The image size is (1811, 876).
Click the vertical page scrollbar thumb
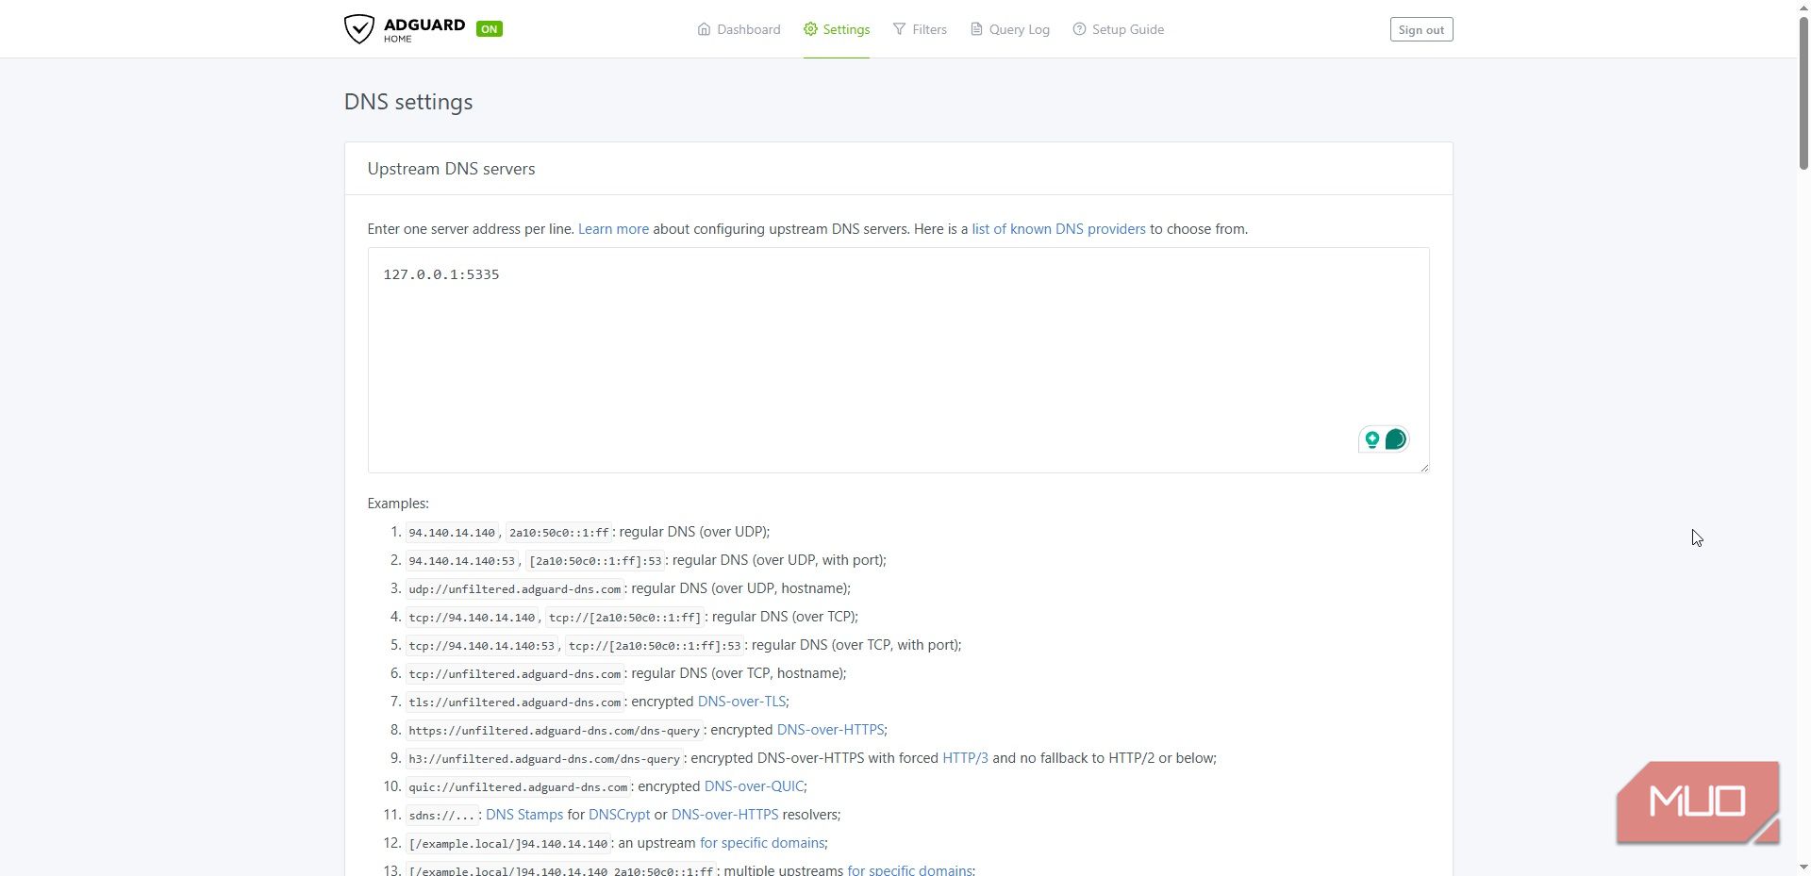point(1803,92)
